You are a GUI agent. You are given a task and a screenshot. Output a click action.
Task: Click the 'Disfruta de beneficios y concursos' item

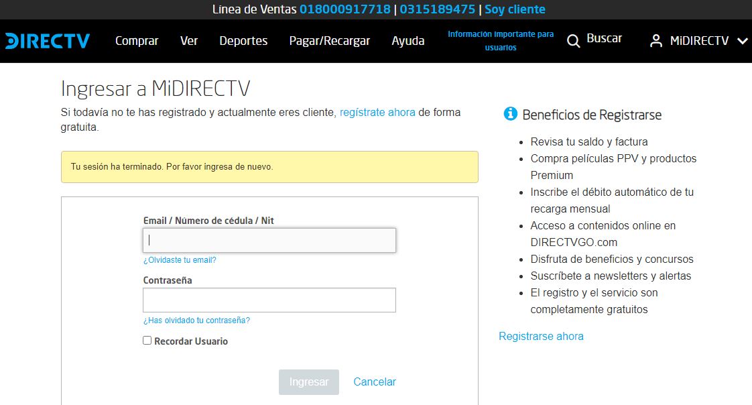[x=612, y=259]
